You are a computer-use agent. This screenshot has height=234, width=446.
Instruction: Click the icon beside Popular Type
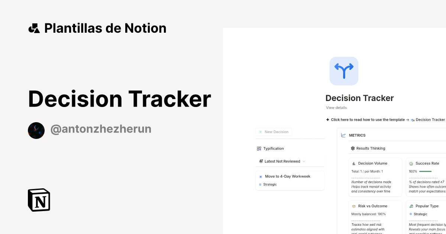coord(411,206)
